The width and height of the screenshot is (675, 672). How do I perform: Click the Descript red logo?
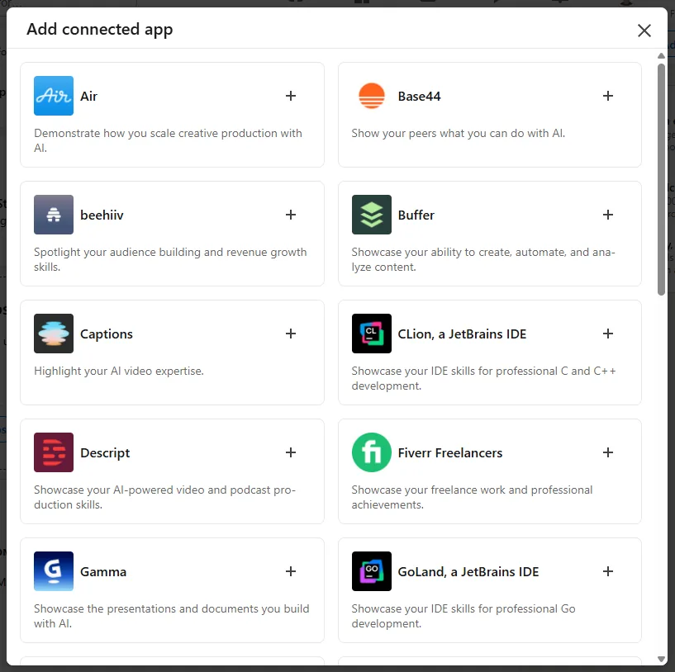point(54,452)
